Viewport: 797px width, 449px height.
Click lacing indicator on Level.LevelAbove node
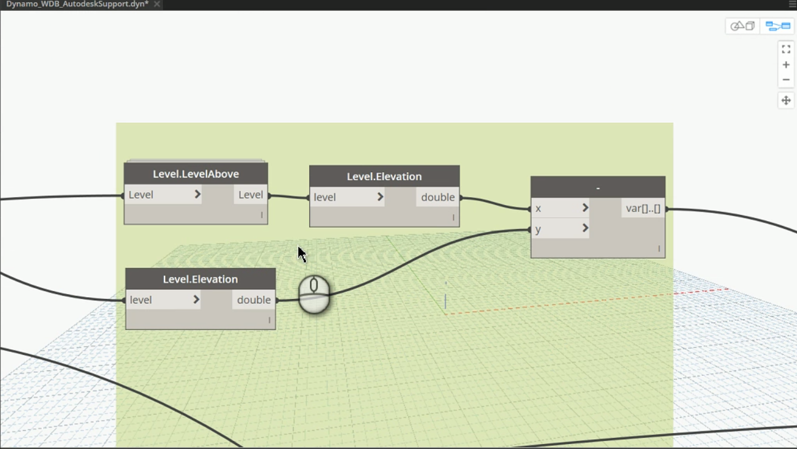[262, 215]
